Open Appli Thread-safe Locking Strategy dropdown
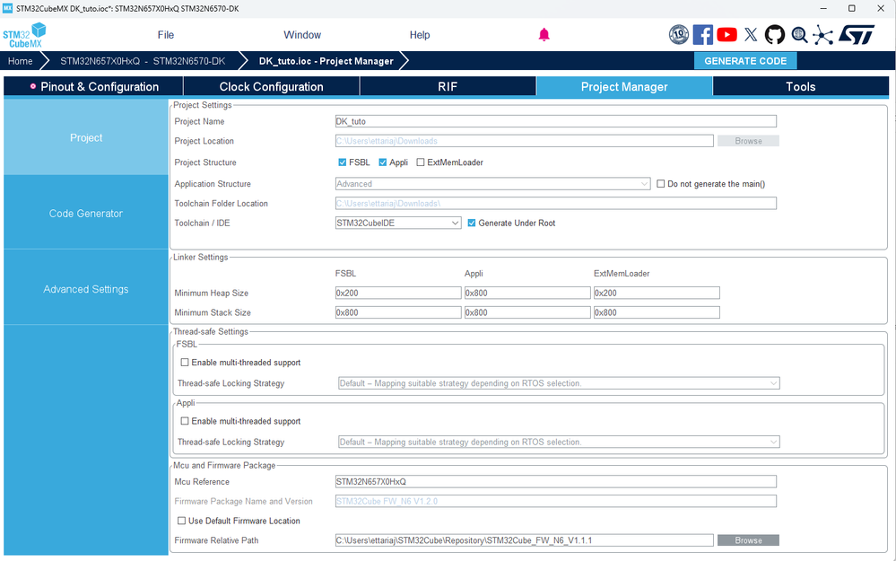The image size is (896, 561). (x=559, y=442)
